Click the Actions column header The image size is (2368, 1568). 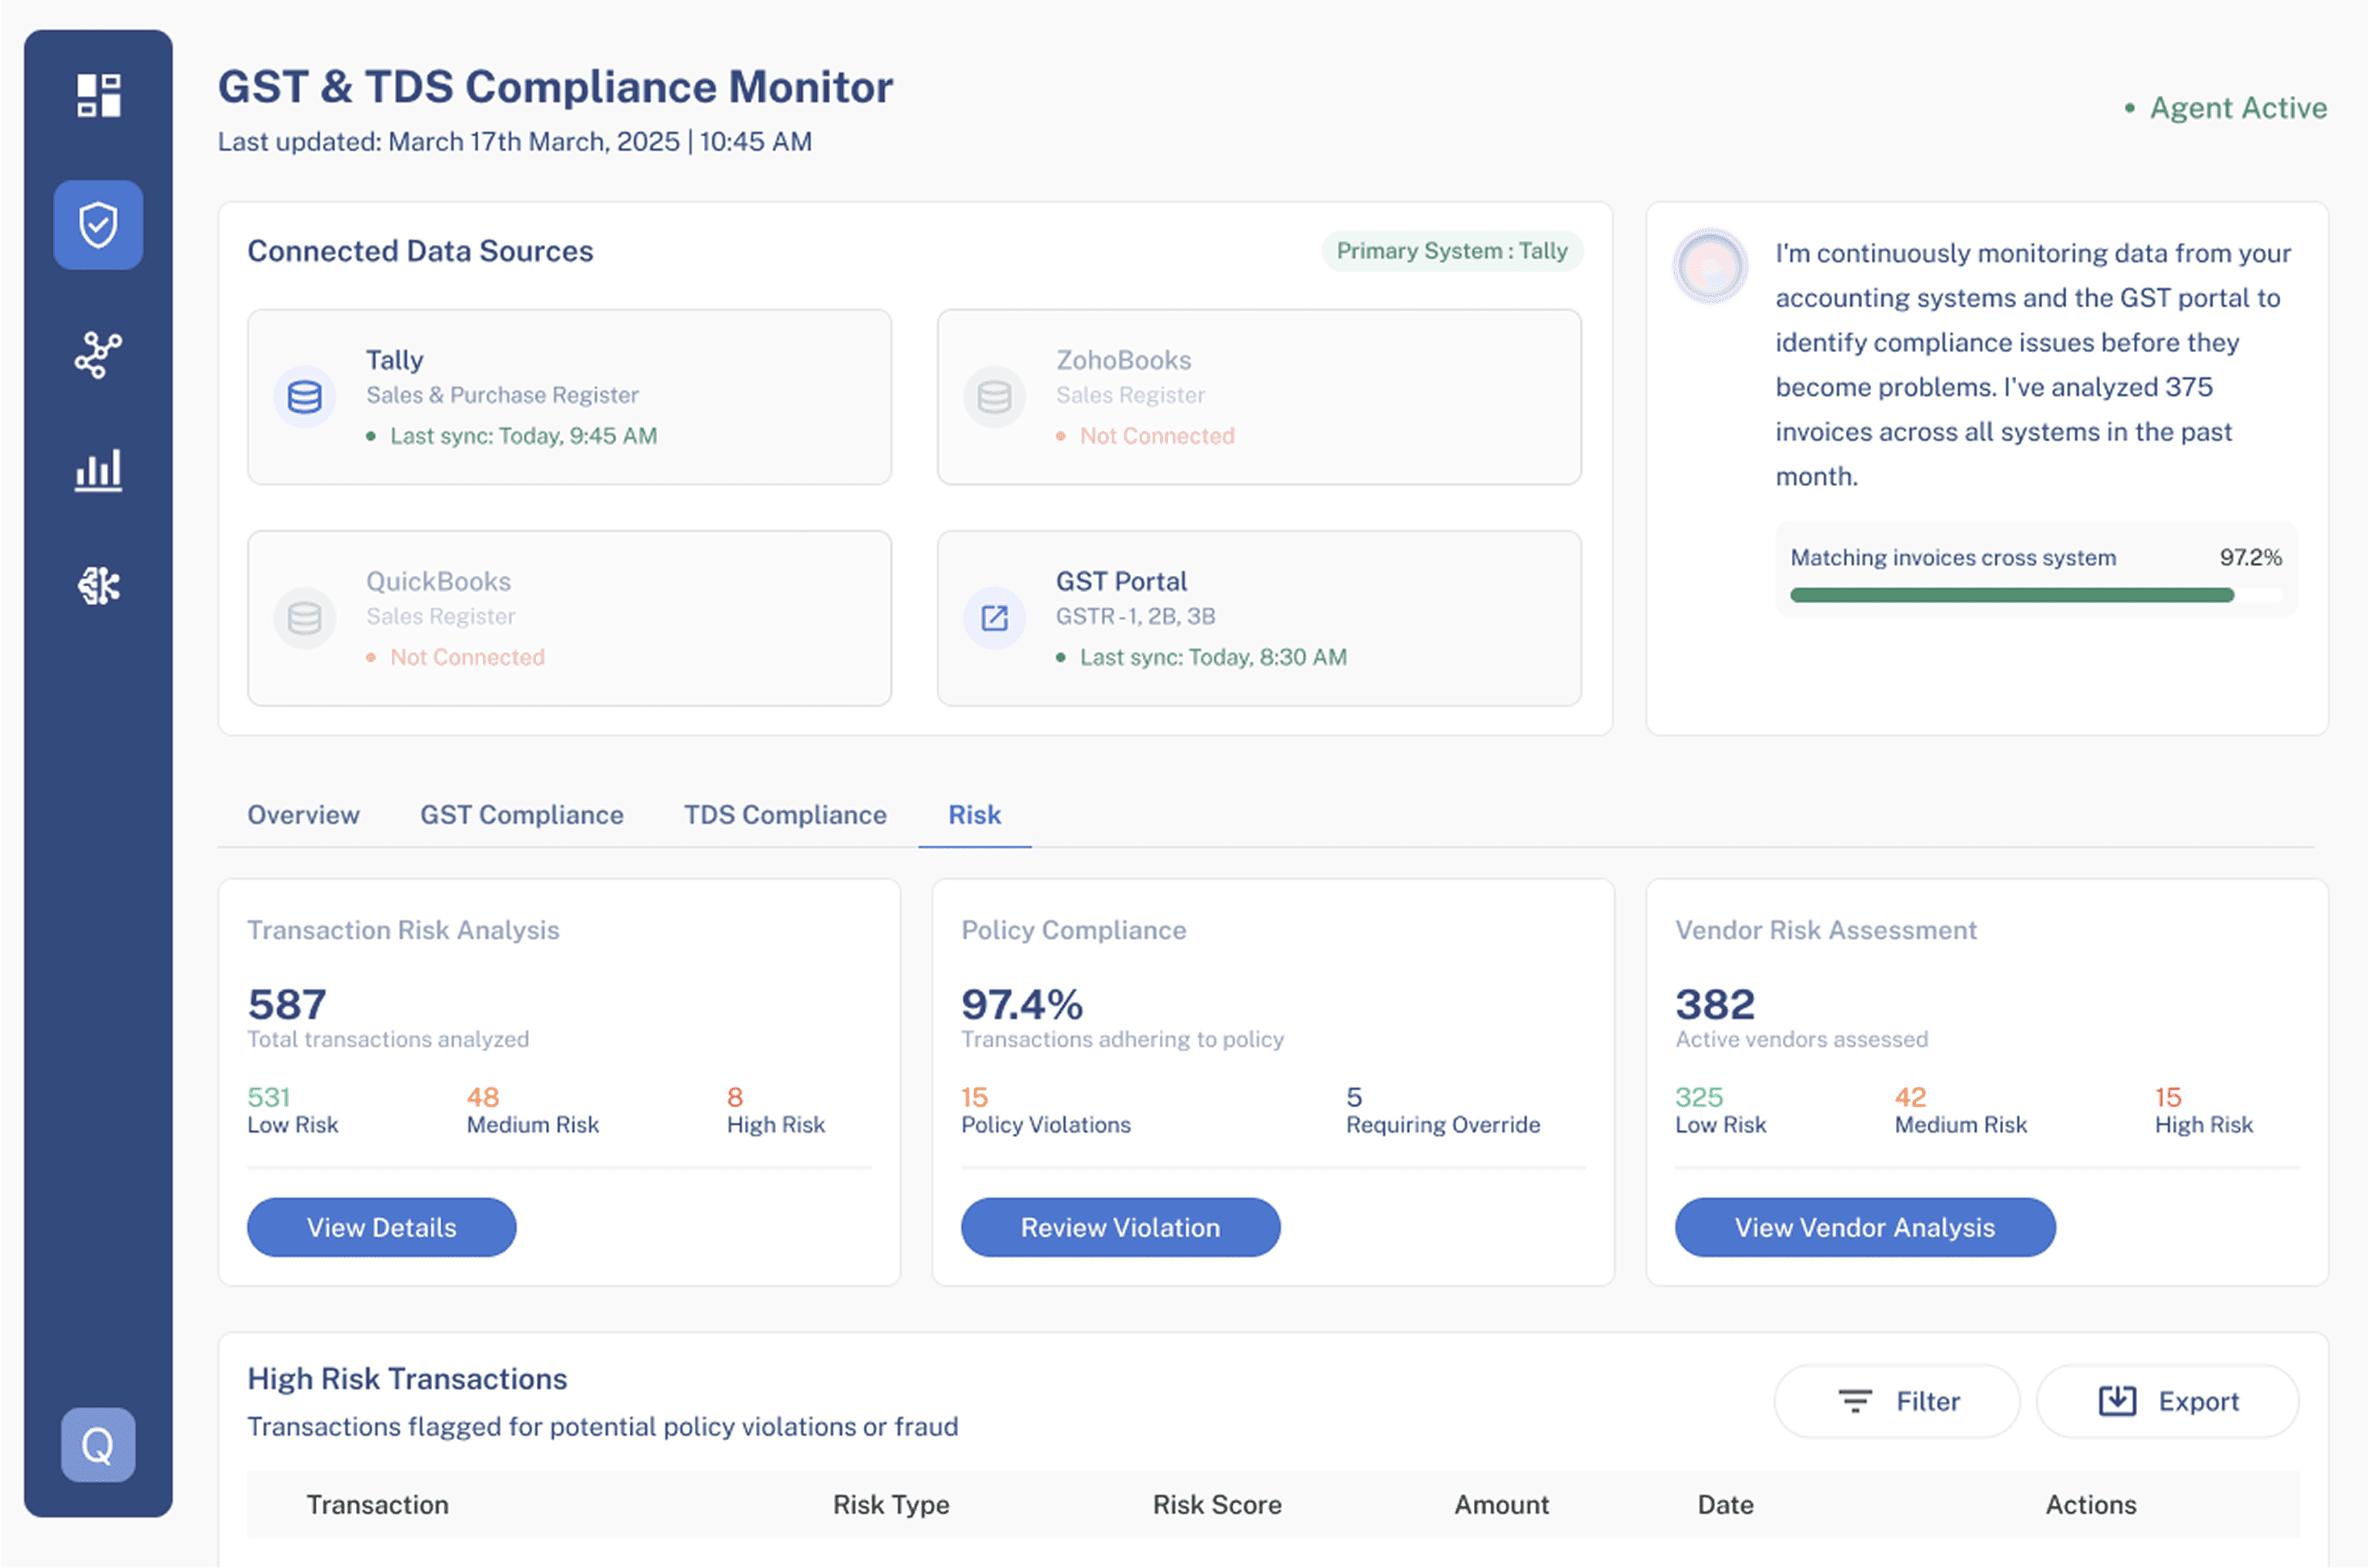pos(2090,1504)
